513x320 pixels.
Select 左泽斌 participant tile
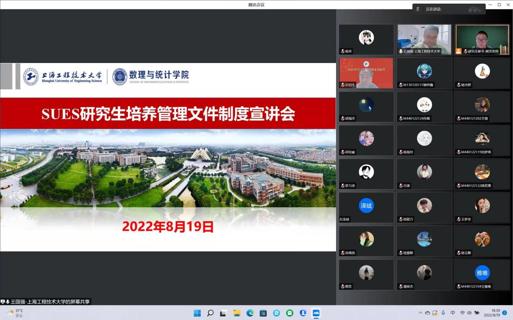[x=366, y=207]
